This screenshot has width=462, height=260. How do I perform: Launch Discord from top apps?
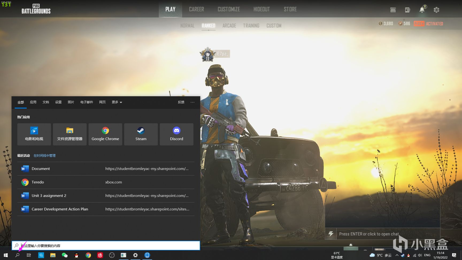tap(176, 134)
